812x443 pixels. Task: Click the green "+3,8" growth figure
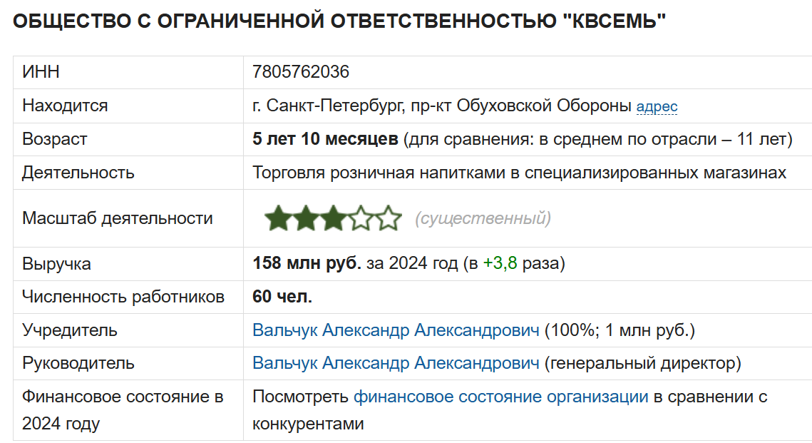(x=500, y=264)
